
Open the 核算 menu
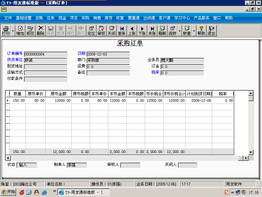(x=120, y=18)
